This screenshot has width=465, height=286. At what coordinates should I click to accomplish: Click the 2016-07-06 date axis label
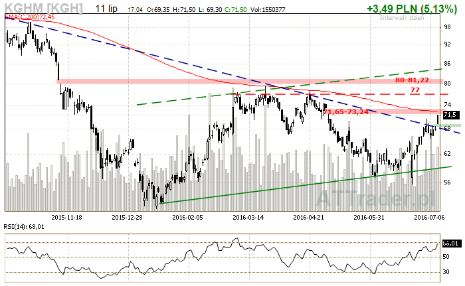coord(429,217)
